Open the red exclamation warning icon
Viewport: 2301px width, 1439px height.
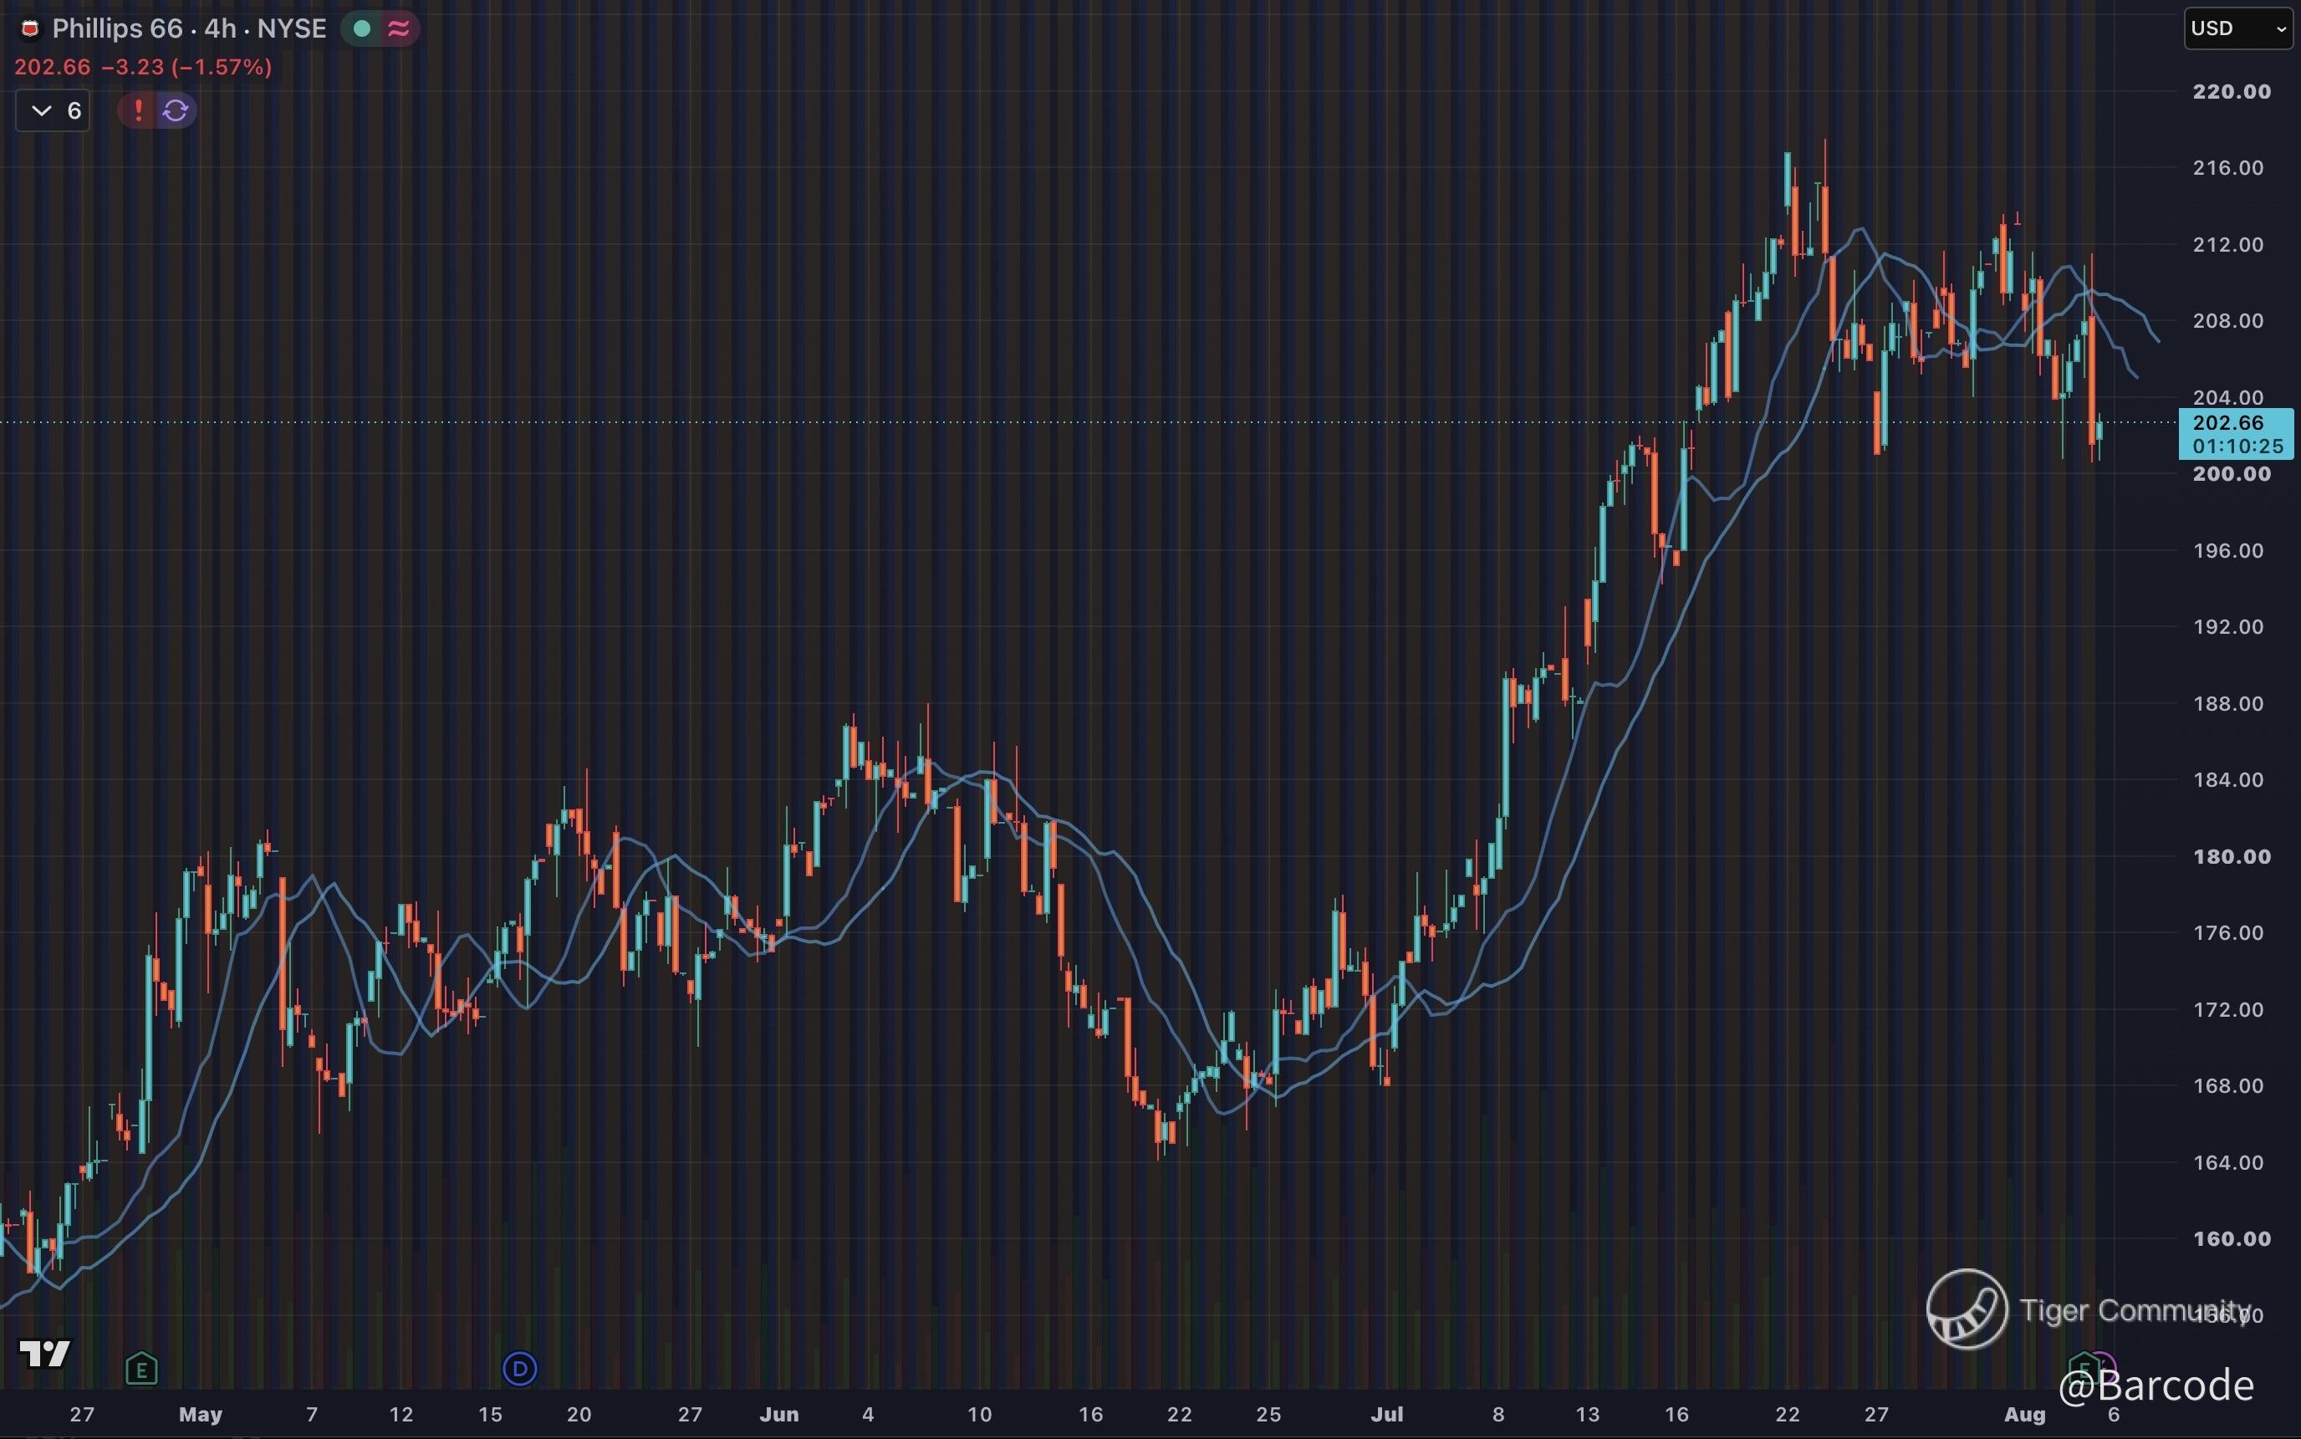tap(139, 110)
